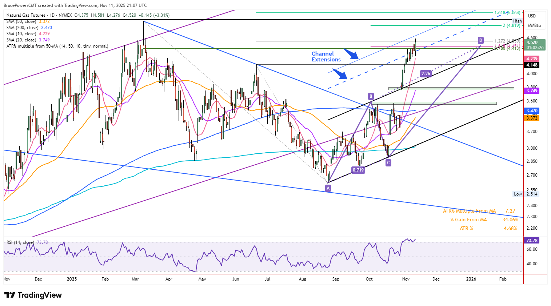This screenshot has height=306, width=551.
Task: Click Aug on the time axis
Action: (x=302, y=279)
